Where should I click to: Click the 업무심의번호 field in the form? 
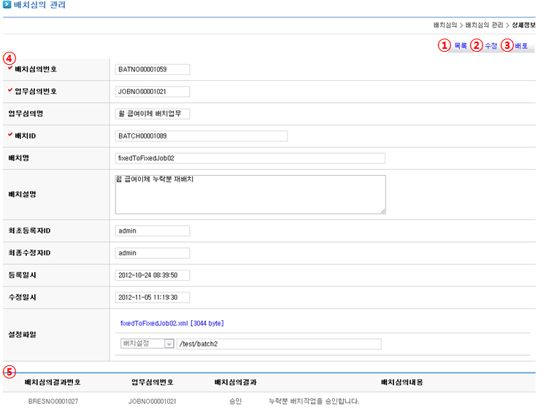click(153, 92)
